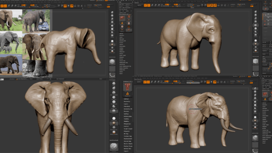Toggle orange Zadd button in tuskless elephant window

[x=176, y=4]
